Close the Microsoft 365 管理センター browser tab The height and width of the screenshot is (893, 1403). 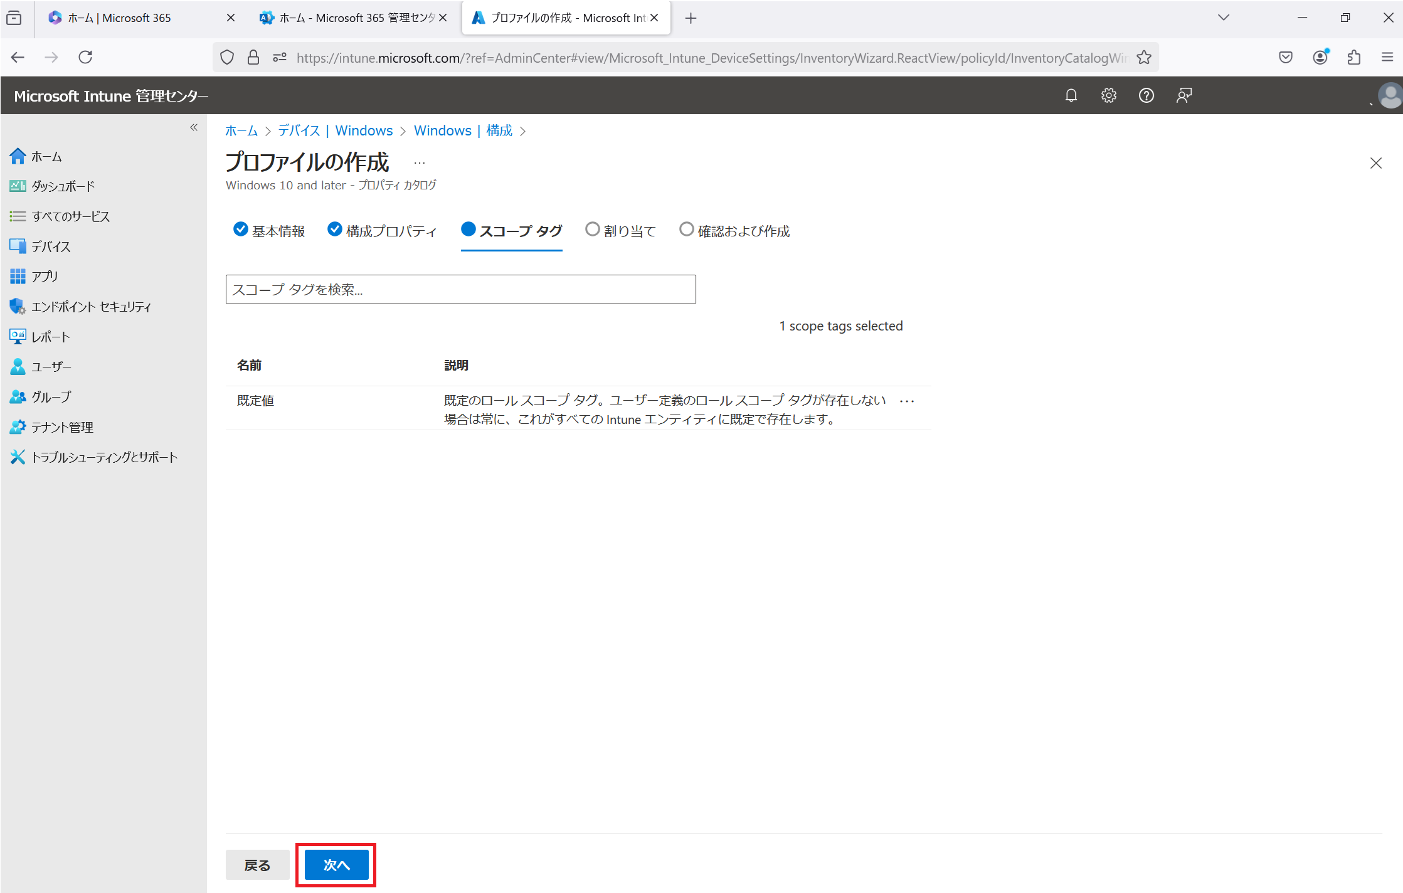443,18
